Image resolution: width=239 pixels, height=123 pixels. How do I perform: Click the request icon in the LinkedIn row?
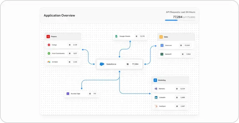pyautogui.click(x=177, y=97)
